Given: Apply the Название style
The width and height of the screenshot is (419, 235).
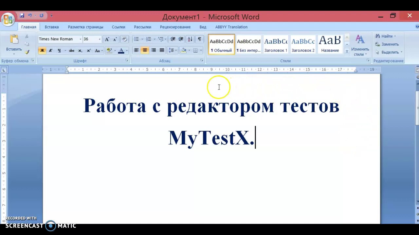Looking at the screenshot, I should (x=330, y=44).
